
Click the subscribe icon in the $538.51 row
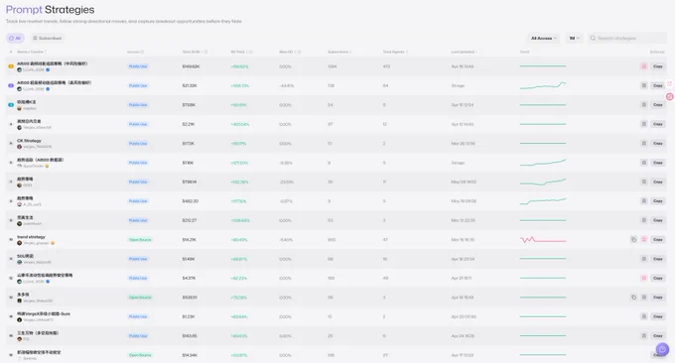tap(644, 298)
